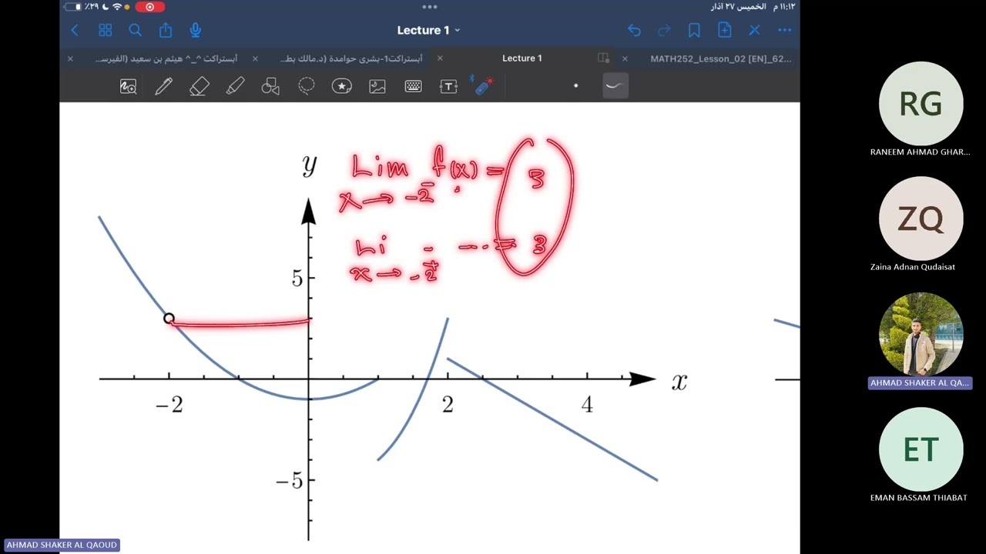Viewport: 986px width, 554px height.
Task: Select the Highlighter tool
Action: (235, 87)
